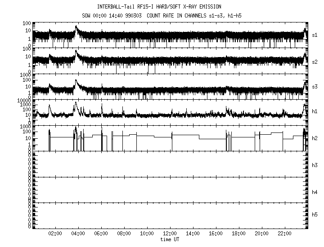Click the h4 channel label
The width and height of the screenshot is (324, 247).
(315, 192)
